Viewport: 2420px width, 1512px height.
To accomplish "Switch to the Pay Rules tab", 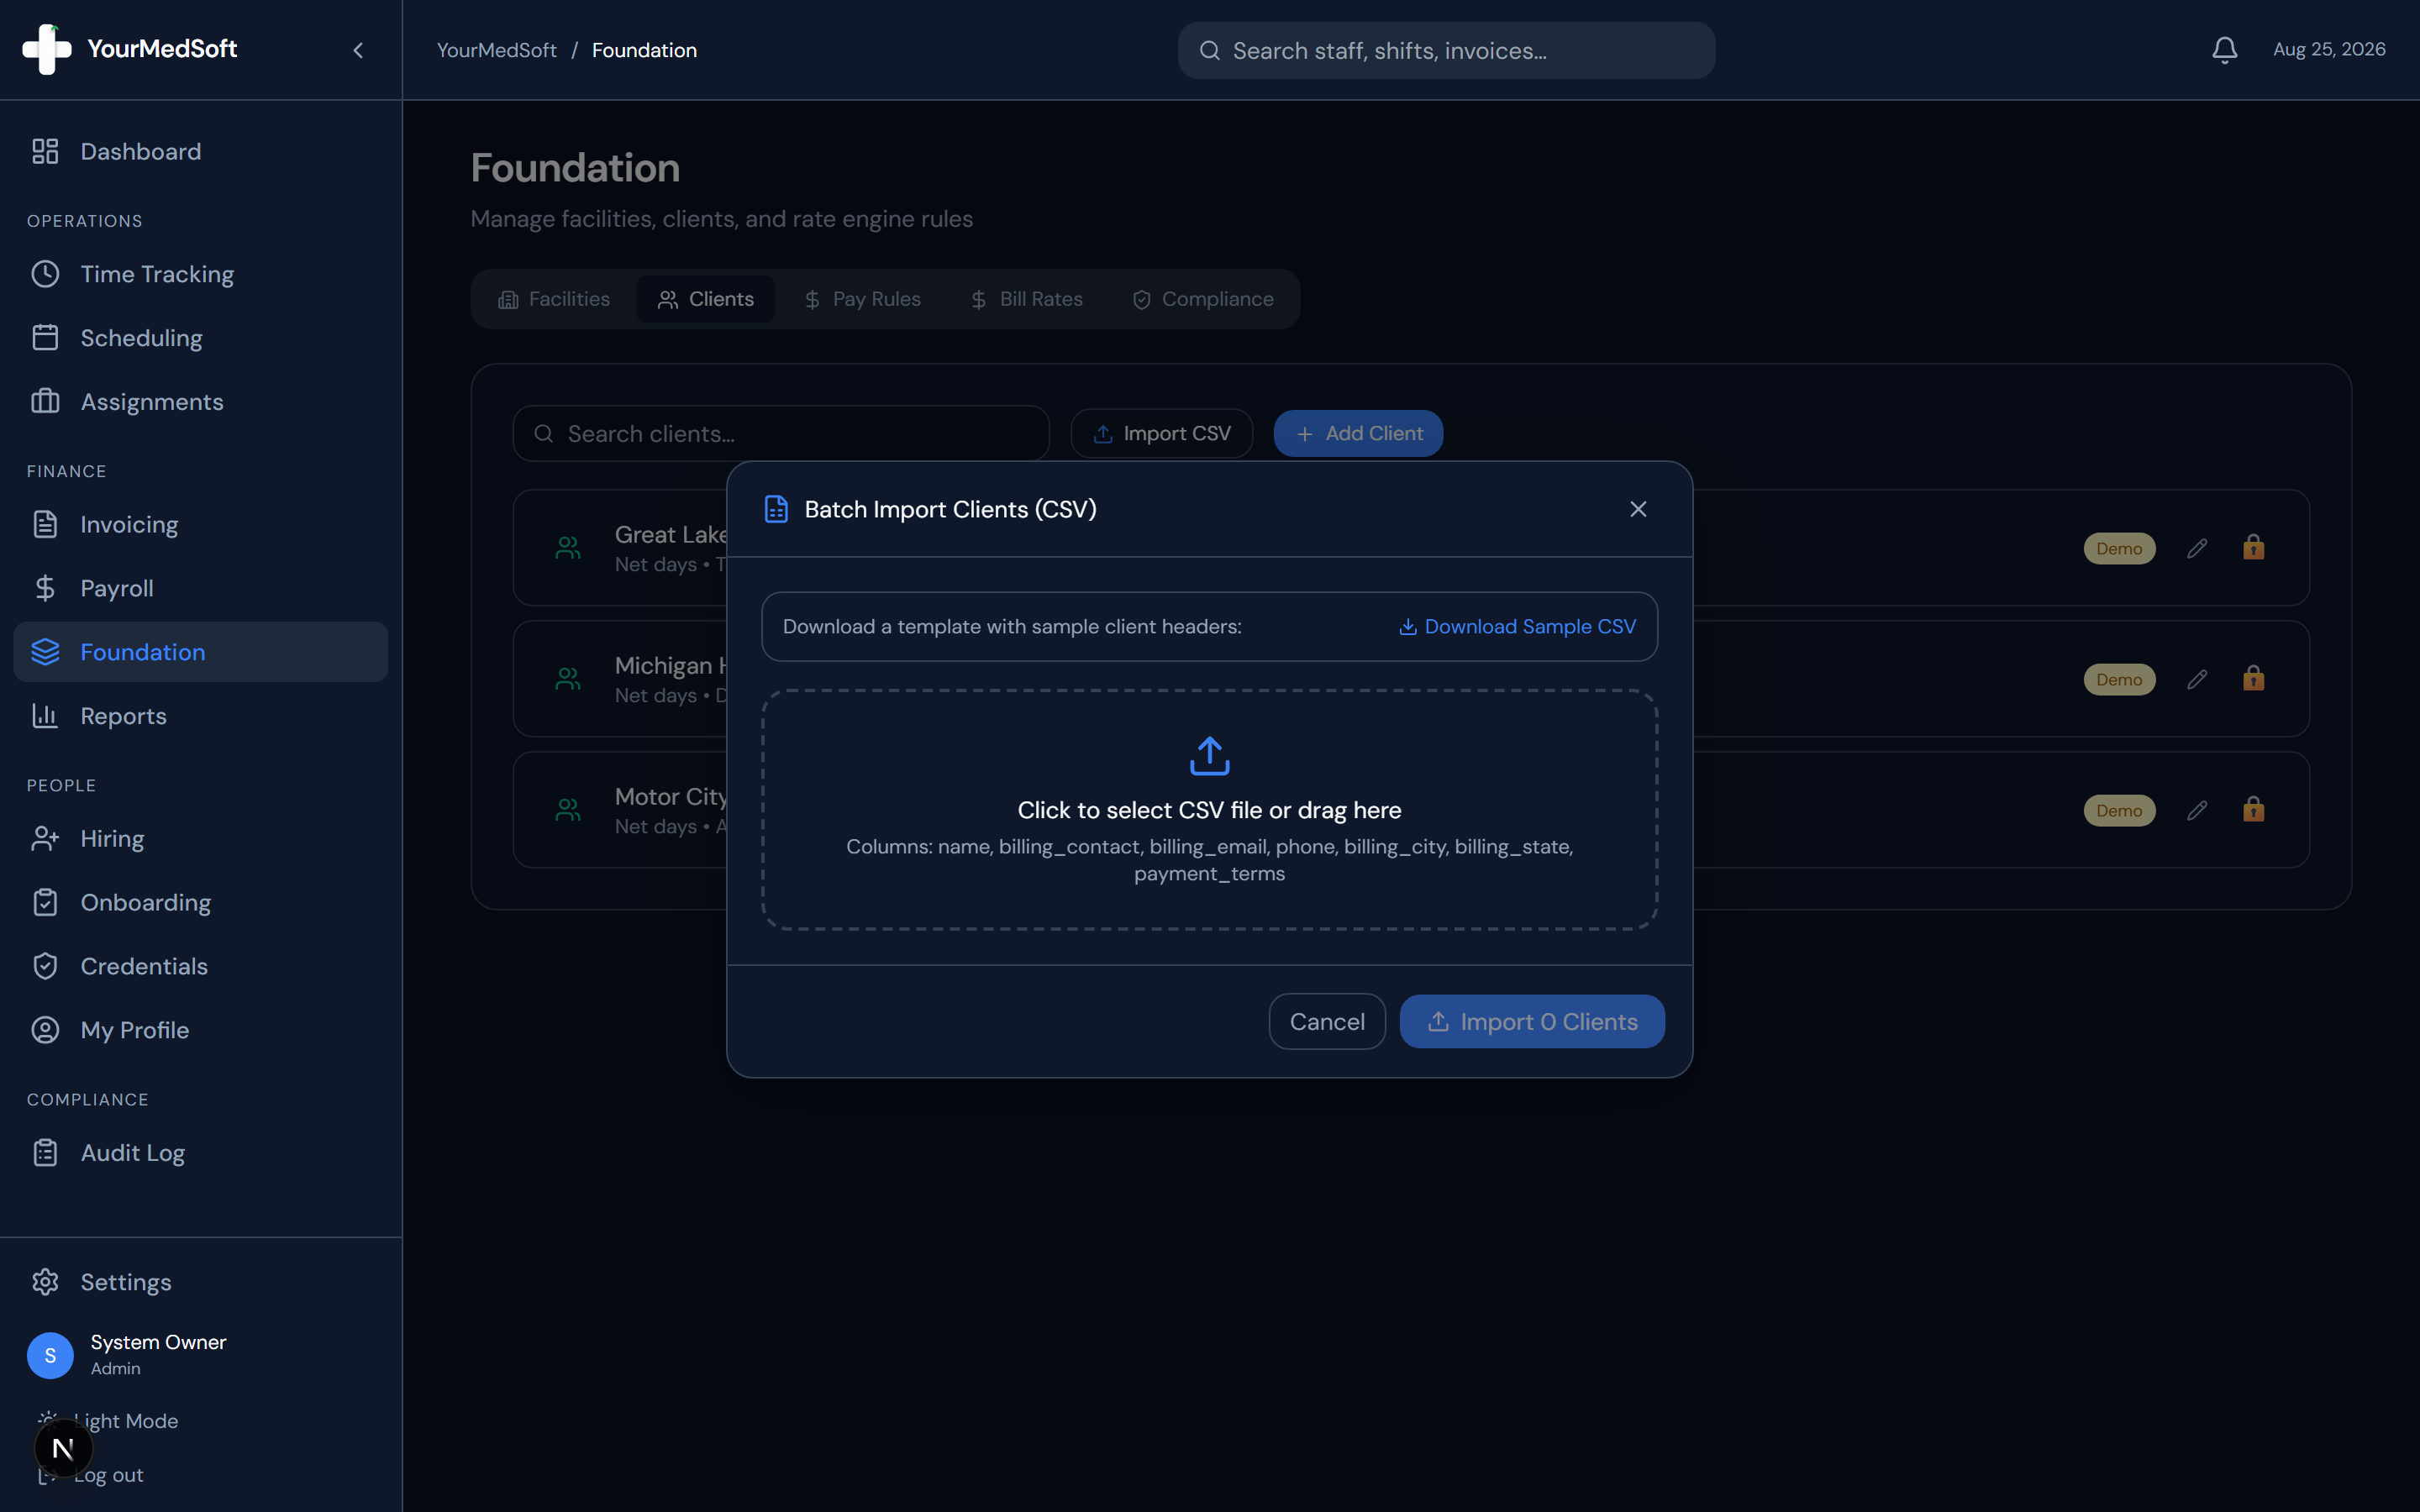I will tap(862, 299).
